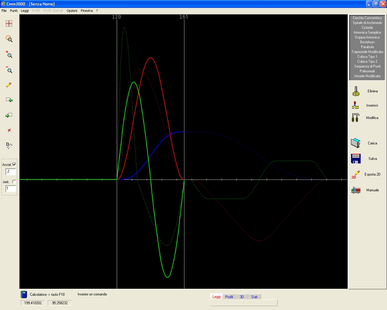The height and width of the screenshot is (310, 387).
Task: Click the Esporta 2D pencil icon
Action: point(356,174)
